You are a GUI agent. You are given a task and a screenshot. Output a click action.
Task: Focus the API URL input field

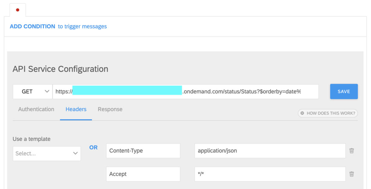(x=185, y=92)
